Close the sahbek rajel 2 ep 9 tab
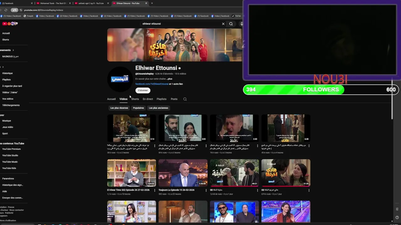The height and width of the screenshot is (225, 401). point(108,3)
